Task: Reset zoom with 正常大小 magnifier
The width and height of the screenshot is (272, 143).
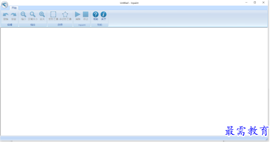Action: tap(33, 15)
